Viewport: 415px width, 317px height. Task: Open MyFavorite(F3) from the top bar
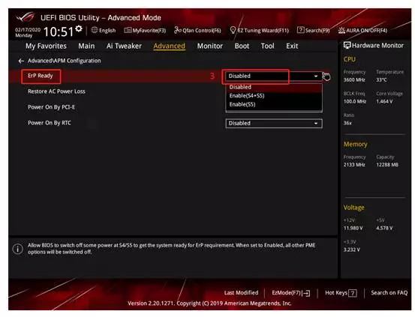145,31
